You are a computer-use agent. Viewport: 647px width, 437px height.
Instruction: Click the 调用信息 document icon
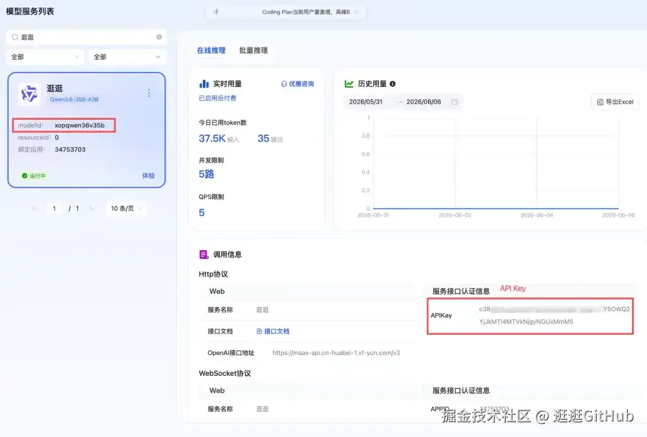204,254
